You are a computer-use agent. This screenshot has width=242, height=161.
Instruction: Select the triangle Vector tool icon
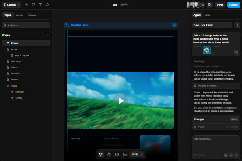(x=48, y=5)
